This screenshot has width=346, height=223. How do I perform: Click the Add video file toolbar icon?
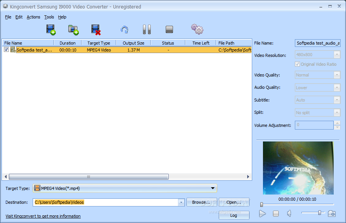pos(51,30)
